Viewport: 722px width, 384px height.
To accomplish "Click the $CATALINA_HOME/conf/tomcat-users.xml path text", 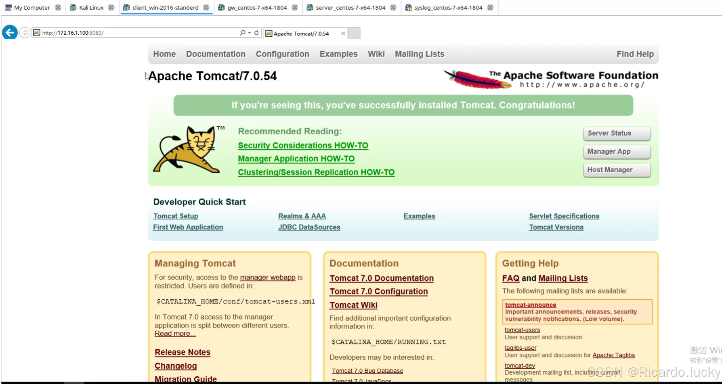I will (236, 301).
